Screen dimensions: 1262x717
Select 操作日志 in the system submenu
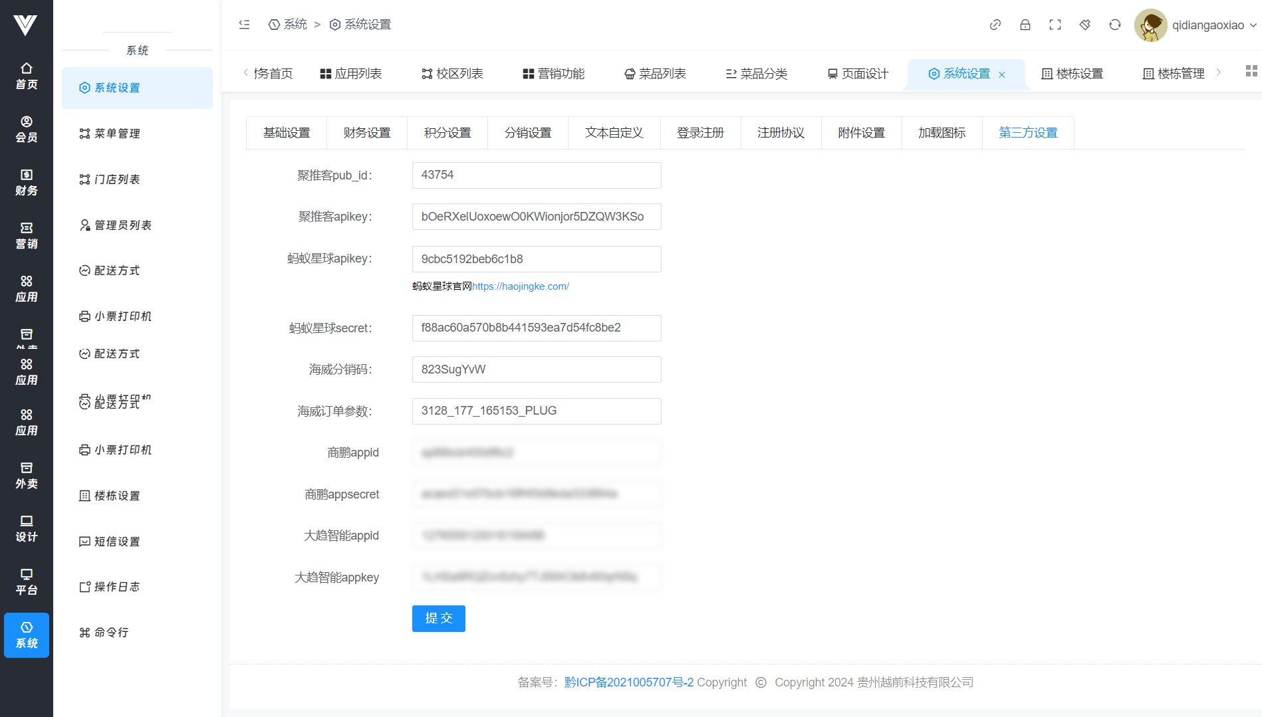[116, 587]
